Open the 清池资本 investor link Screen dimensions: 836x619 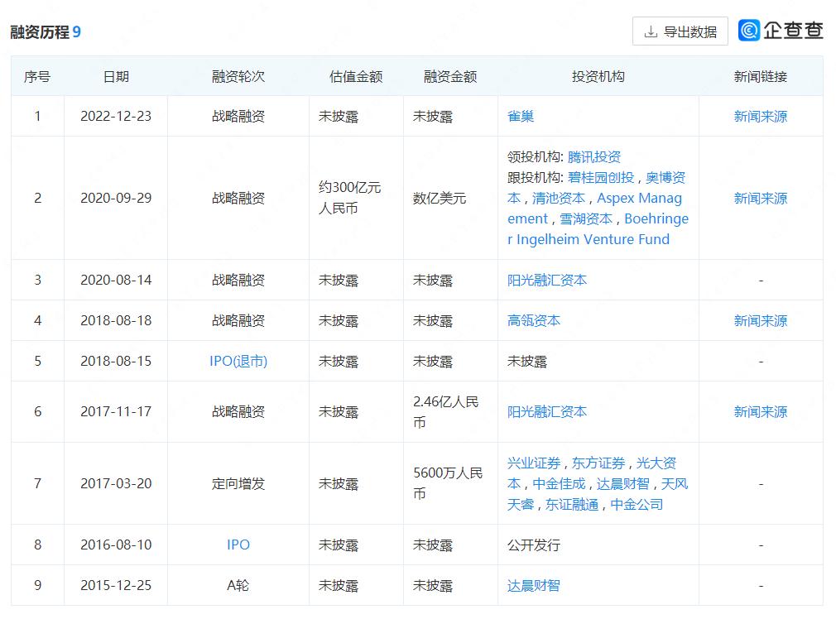click(x=559, y=199)
